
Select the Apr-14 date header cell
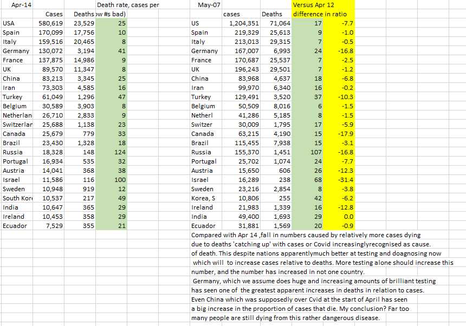click(x=21, y=5)
